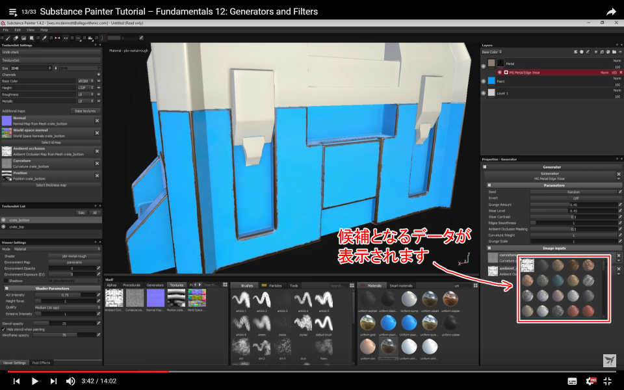Screen dimensions: 624x390
Task: Open the Roughness format L8 dropdown
Action: click(x=86, y=94)
